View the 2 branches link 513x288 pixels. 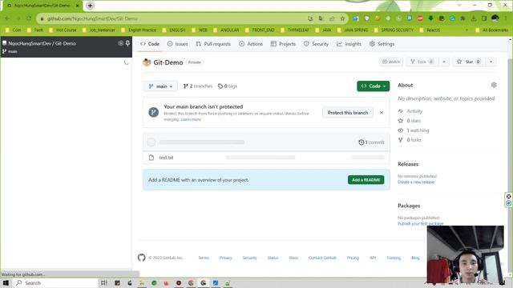pos(198,86)
